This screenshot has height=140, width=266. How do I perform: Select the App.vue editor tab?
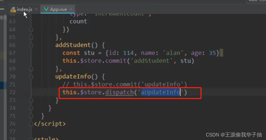pyautogui.click(x=58, y=9)
